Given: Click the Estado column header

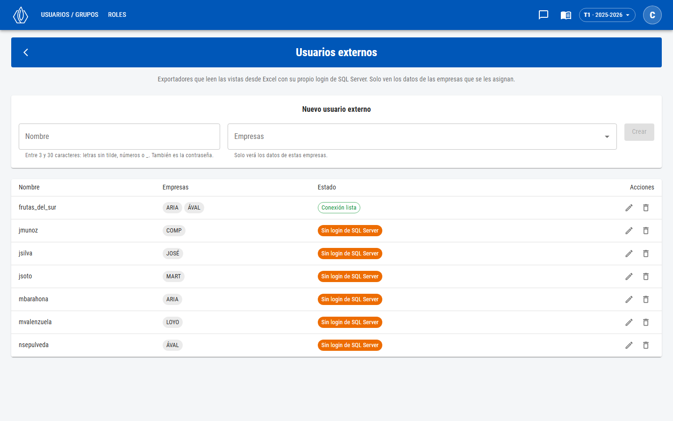Looking at the screenshot, I should pyautogui.click(x=327, y=187).
